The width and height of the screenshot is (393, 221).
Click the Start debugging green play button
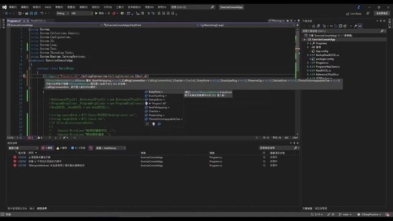tap(96, 14)
